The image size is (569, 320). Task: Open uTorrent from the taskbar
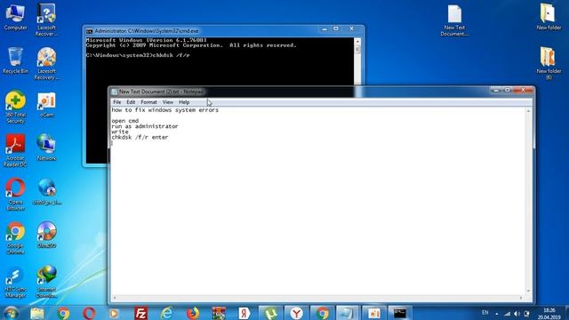point(270,313)
